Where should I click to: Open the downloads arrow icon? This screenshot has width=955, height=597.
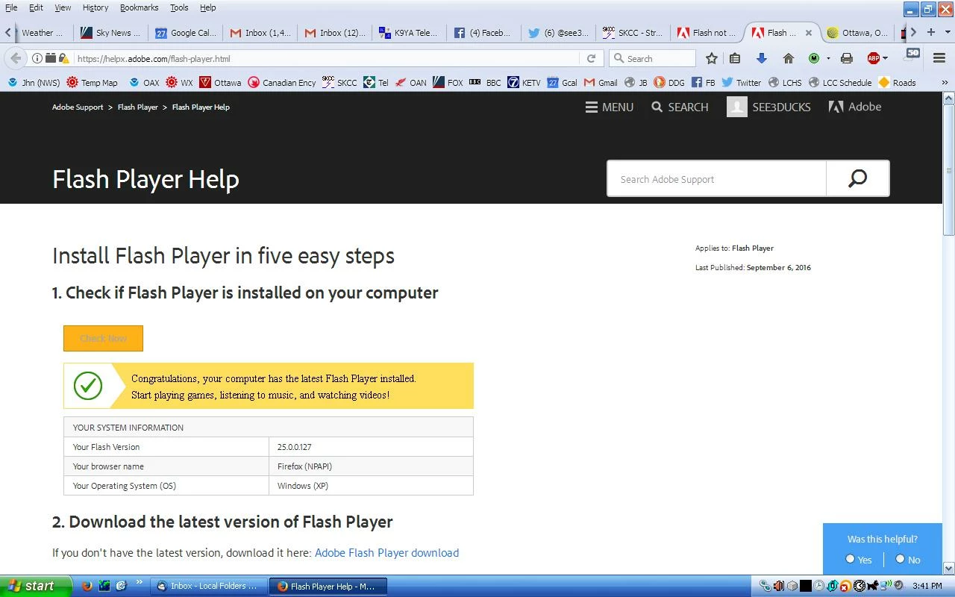[x=761, y=58]
